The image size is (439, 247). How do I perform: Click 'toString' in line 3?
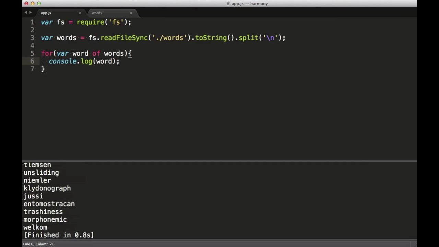point(211,38)
